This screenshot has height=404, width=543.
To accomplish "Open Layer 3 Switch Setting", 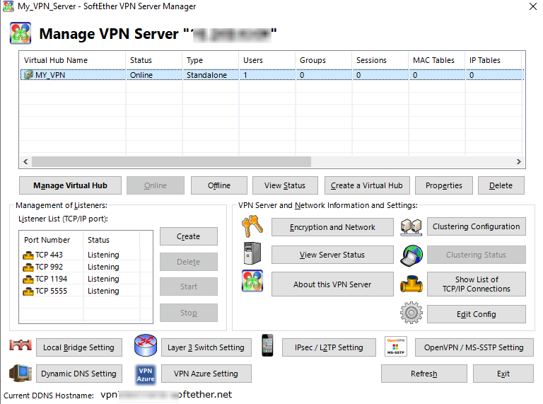I will [x=206, y=347].
